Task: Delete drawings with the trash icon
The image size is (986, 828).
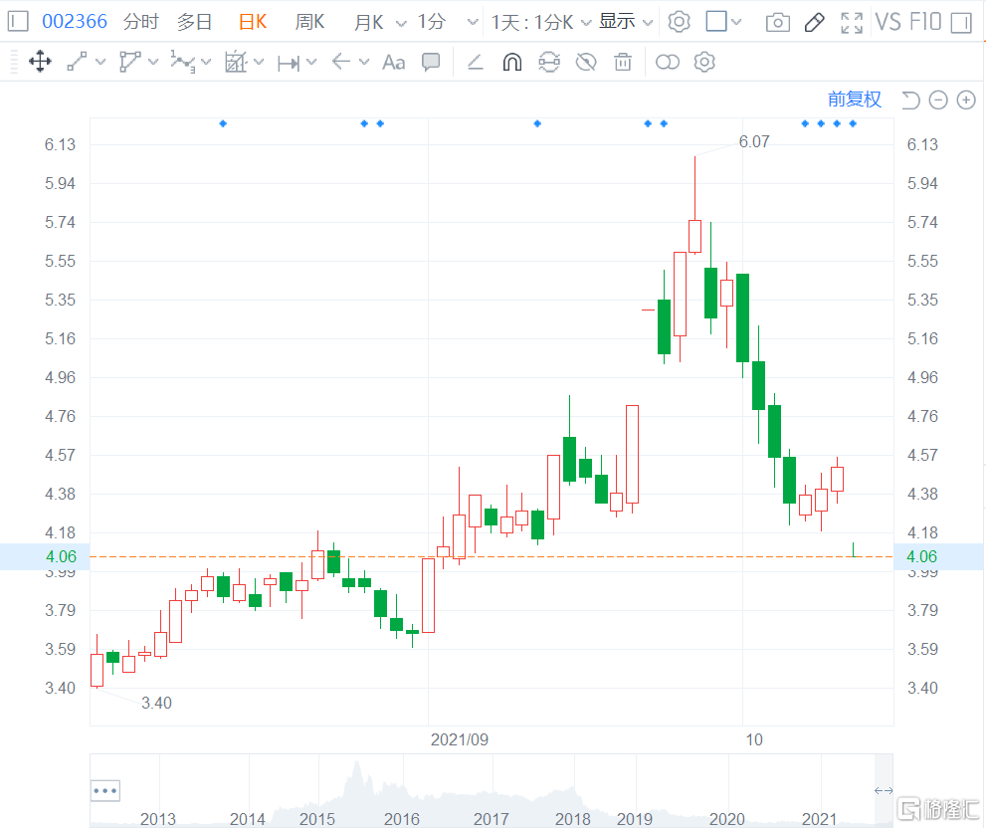Action: [x=623, y=62]
